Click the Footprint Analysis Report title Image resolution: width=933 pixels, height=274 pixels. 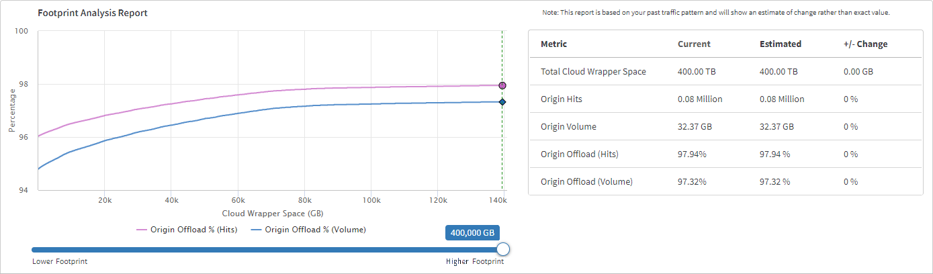(93, 13)
